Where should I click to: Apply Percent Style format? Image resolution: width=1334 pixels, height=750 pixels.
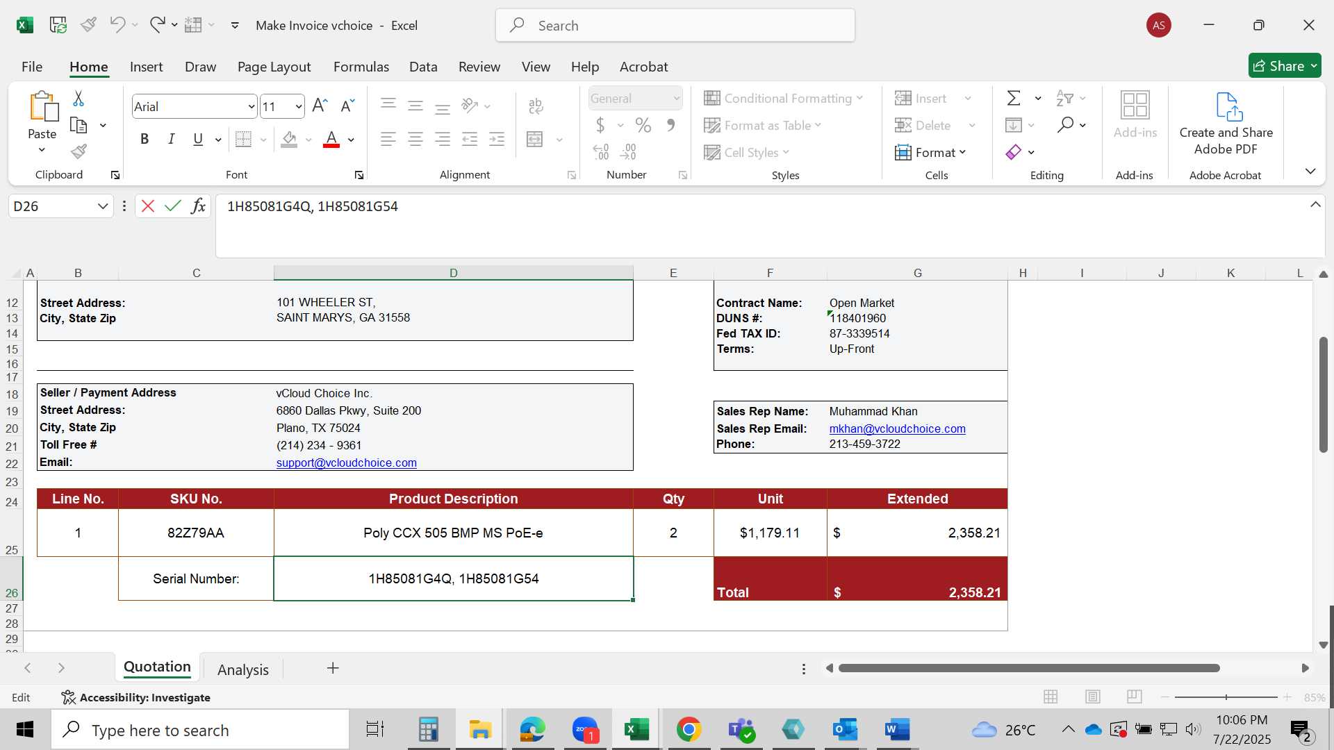643,125
